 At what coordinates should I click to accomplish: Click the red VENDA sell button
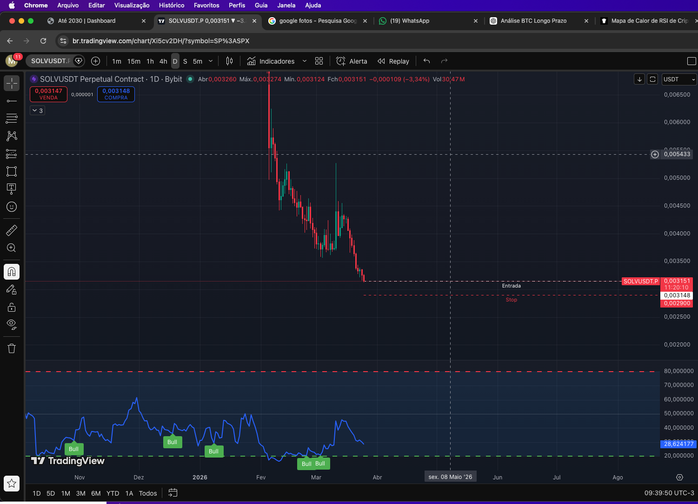[48, 94]
